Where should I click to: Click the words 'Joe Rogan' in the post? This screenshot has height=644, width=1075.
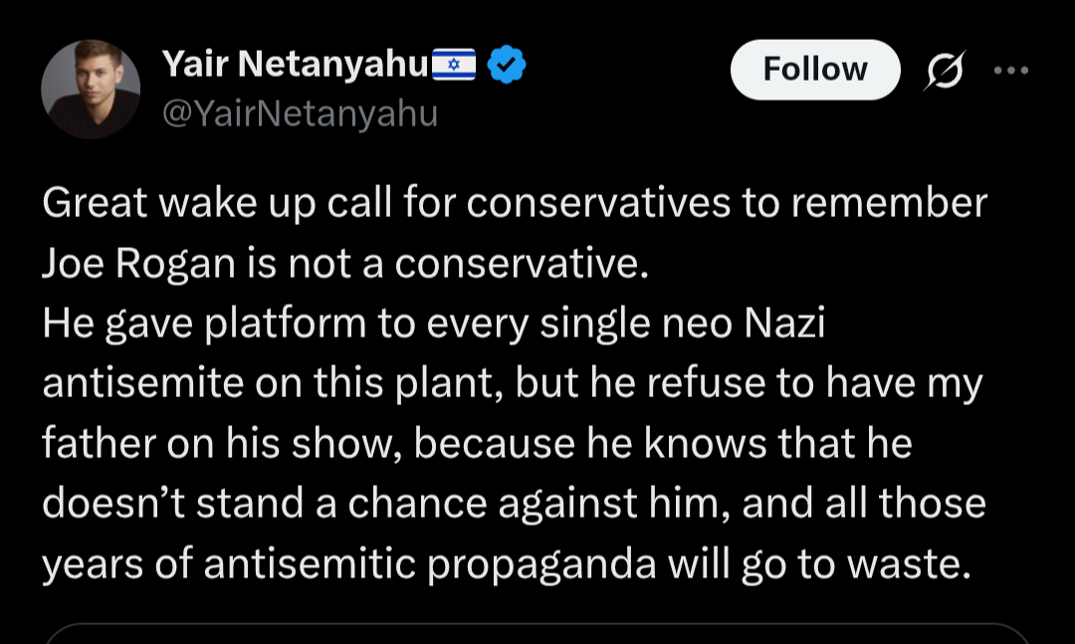138,264
